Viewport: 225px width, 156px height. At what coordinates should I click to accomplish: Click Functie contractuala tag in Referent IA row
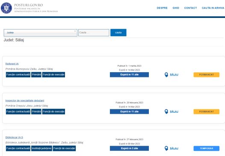click(x=18, y=74)
